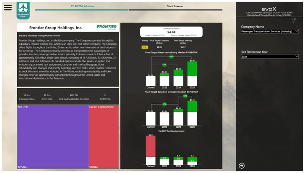Click the $1.07bn Market Capitalization value label
Screen dimensions: 305x173
tap(94, 167)
